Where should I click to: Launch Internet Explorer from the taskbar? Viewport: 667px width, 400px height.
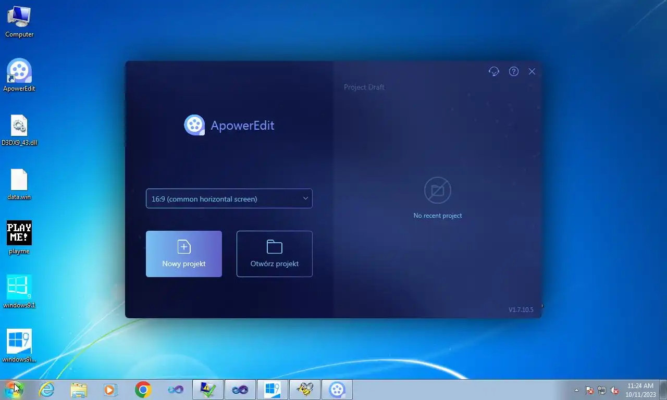click(x=47, y=390)
